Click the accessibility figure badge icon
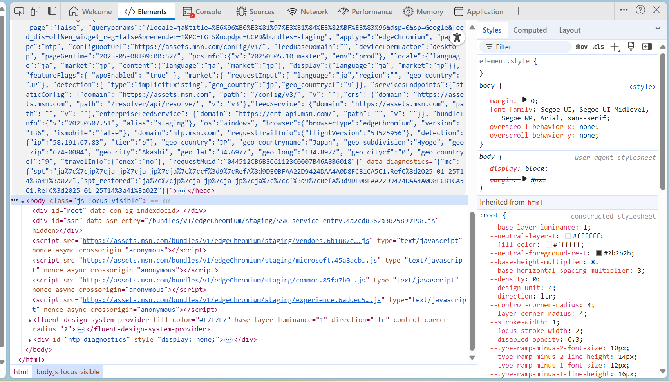The height and width of the screenshot is (382, 669). pos(457,38)
